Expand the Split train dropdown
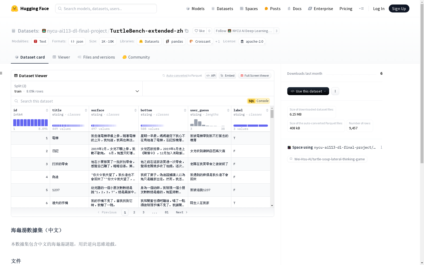The image size is (424, 265). coord(77,89)
